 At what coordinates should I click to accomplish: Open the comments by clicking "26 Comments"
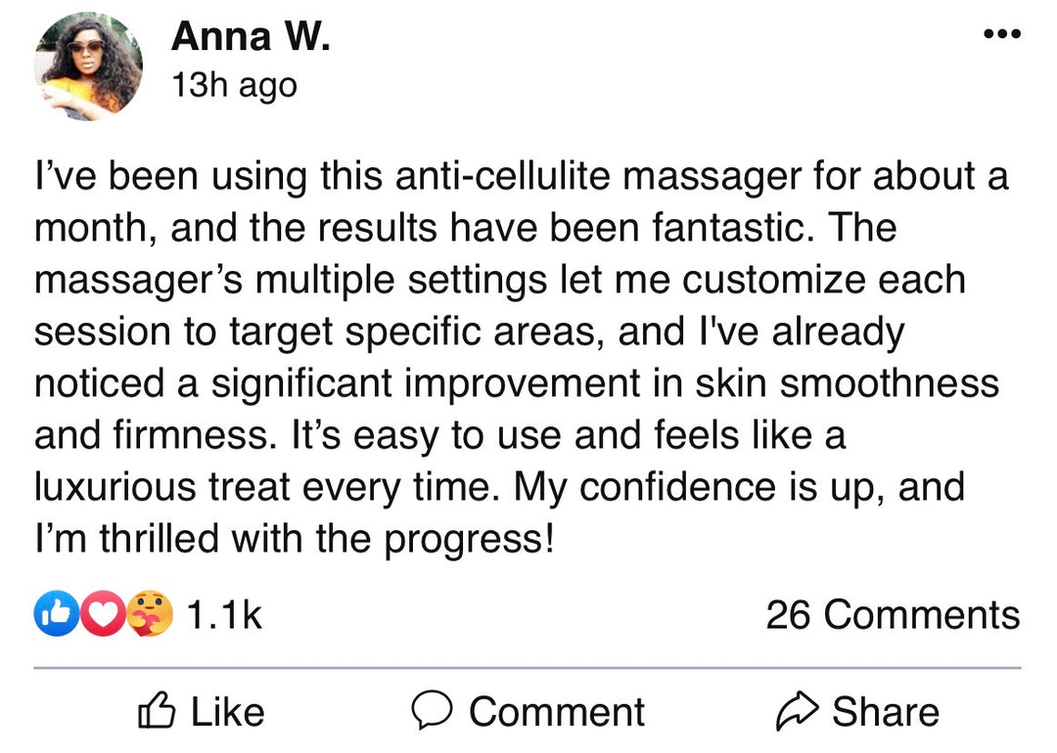pyautogui.click(x=892, y=614)
